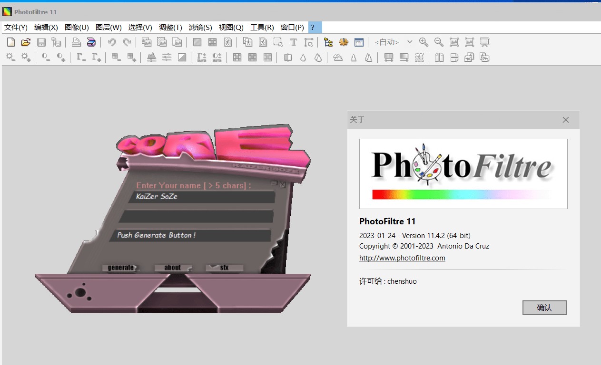Visit the http://www.photofiltre.com link
Screen dimensions: 601x365
402,258
